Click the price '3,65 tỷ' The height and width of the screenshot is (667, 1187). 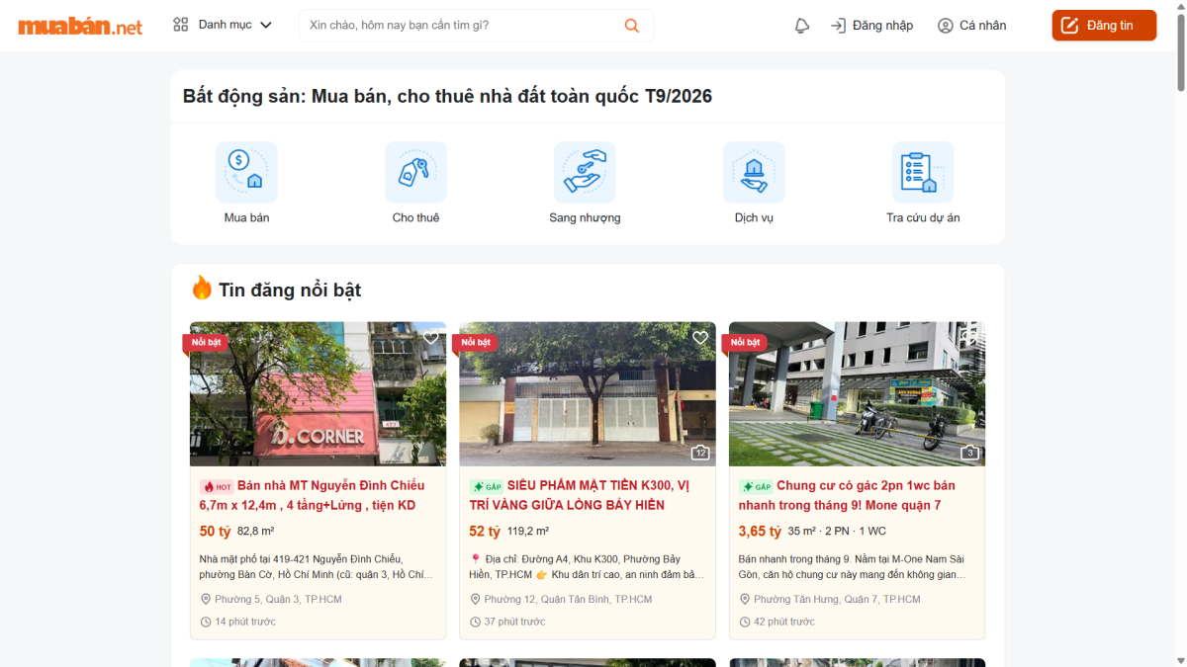click(x=760, y=532)
